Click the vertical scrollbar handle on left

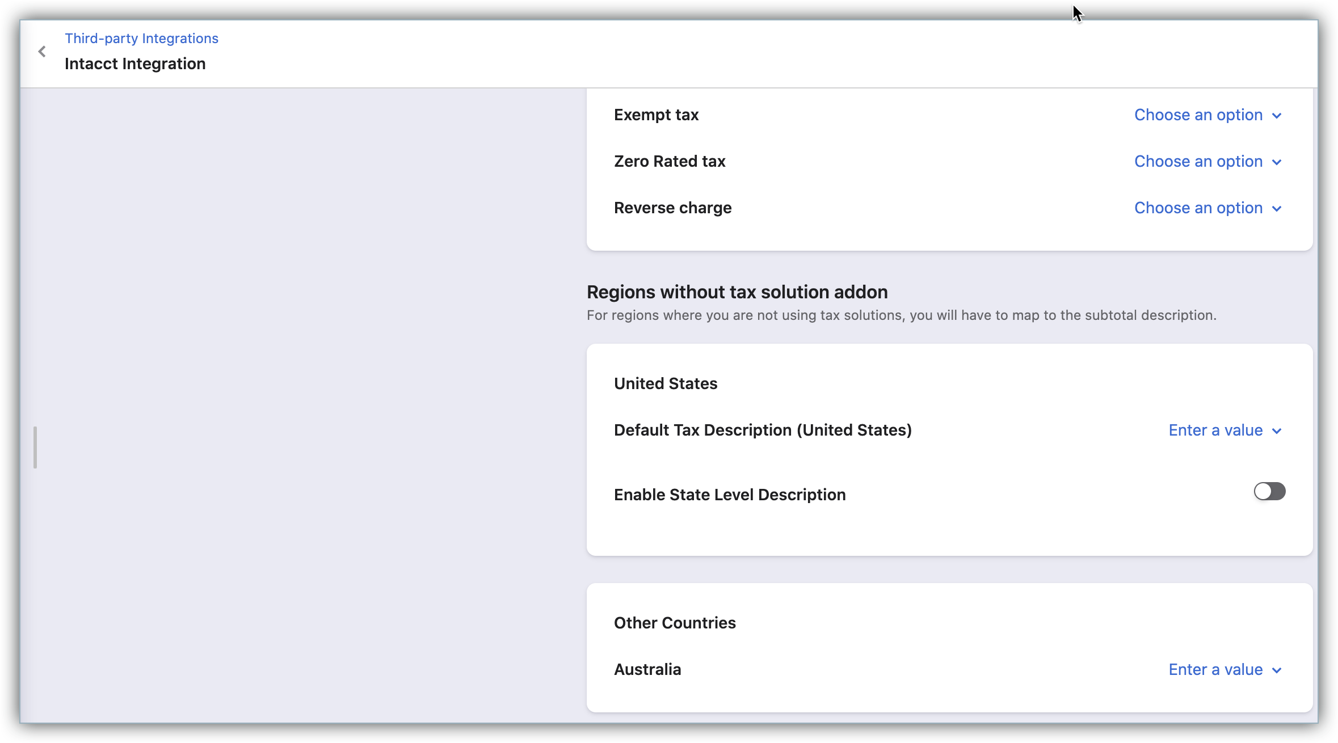pyautogui.click(x=35, y=448)
